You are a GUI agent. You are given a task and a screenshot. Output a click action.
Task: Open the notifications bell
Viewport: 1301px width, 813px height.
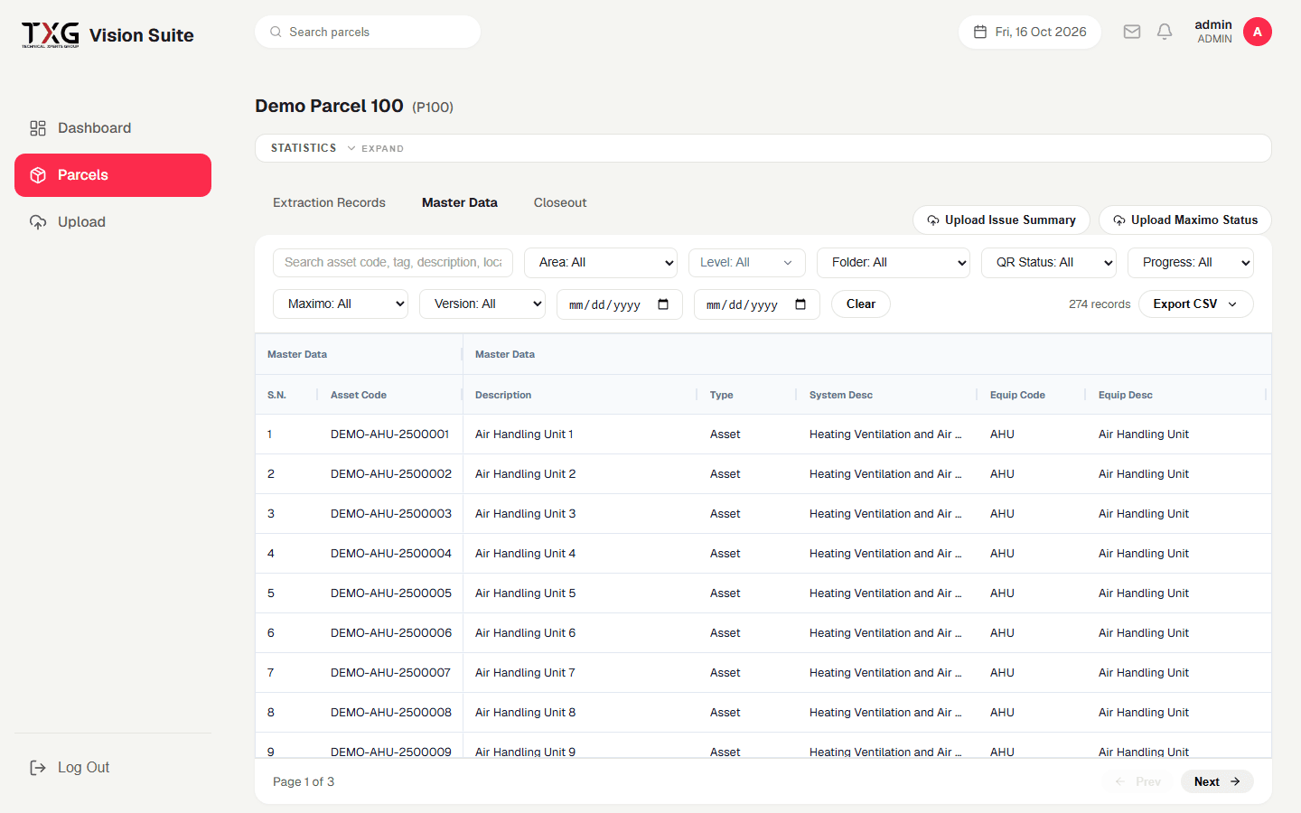coord(1165,32)
